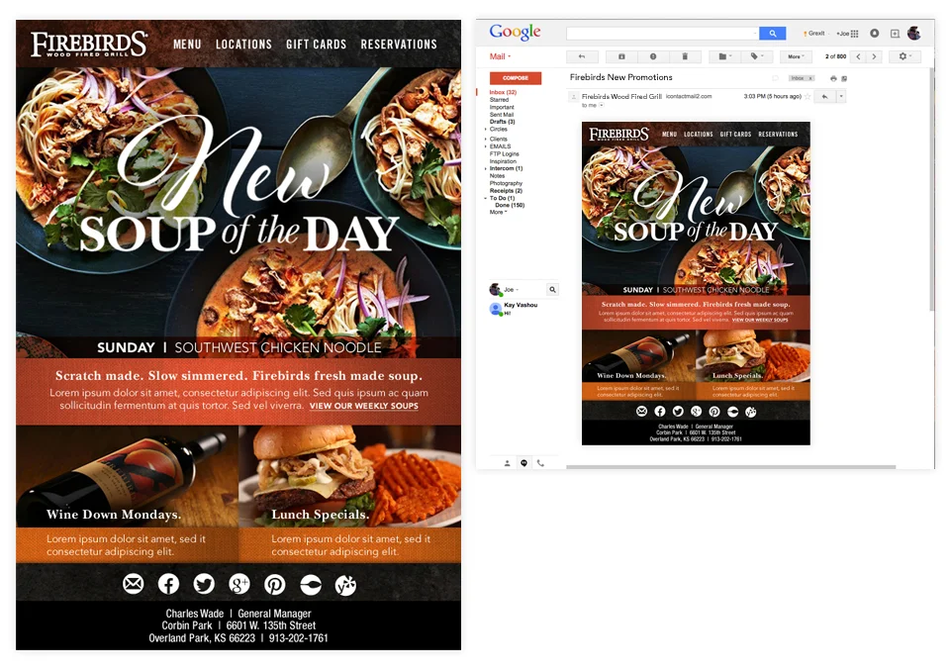The height and width of the screenshot is (669, 950).
Task: Click Facebook icon in Gmail email preview
Action: tap(660, 412)
